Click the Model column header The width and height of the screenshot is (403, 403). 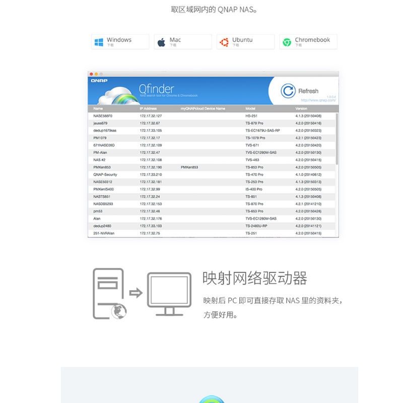[x=250, y=108]
